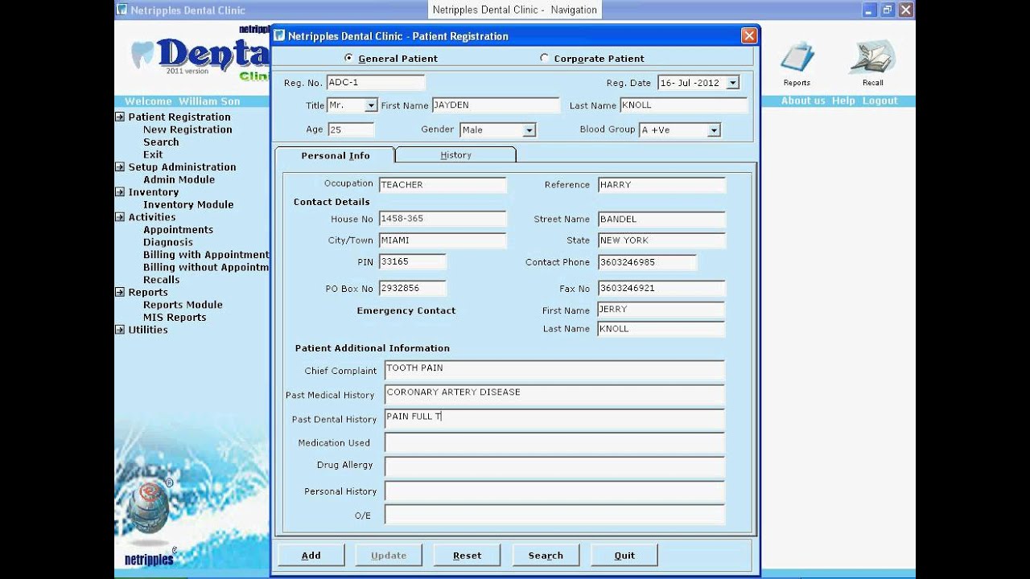
Task: Open the Blood Group dropdown
Action: pyautogui.click(x=713, y=130)
